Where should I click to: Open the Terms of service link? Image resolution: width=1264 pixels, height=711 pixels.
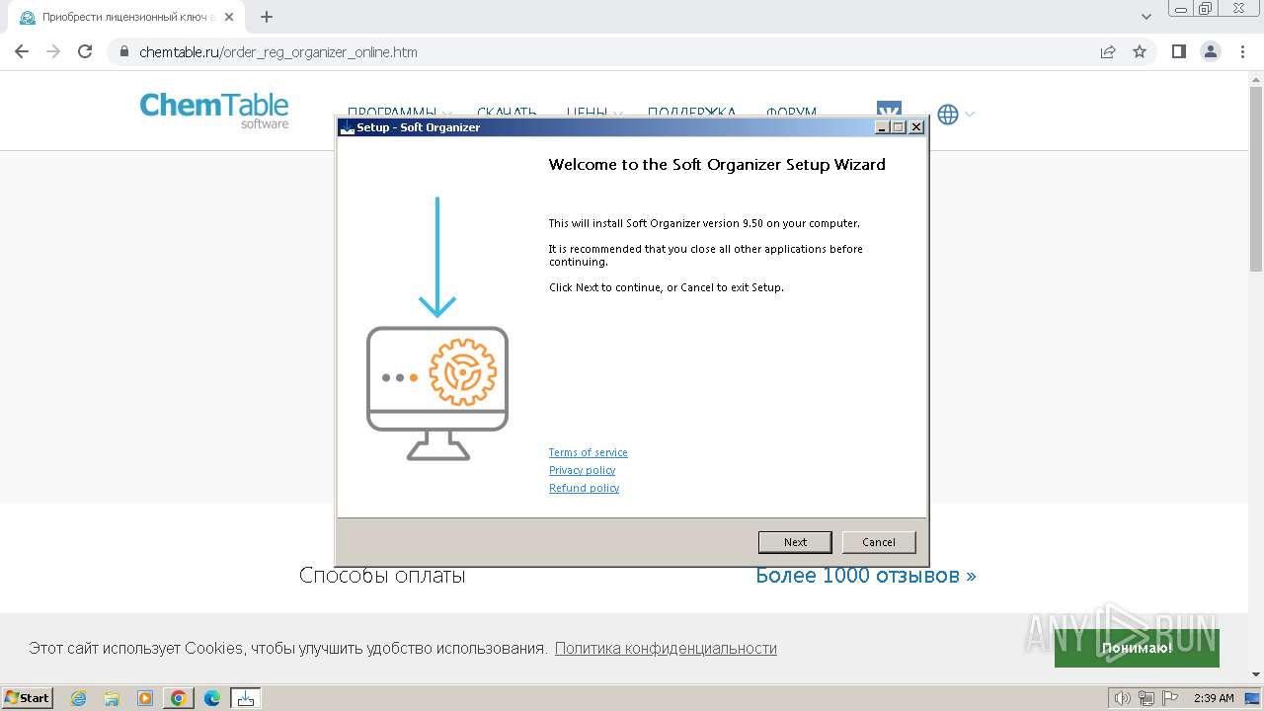(x=589, y=452)
